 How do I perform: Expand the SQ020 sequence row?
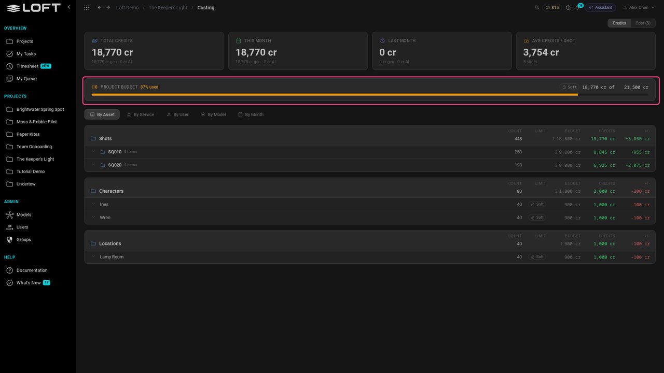click(x=93, y=165)
